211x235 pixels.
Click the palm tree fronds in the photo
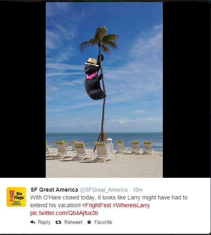coord(99,40)
